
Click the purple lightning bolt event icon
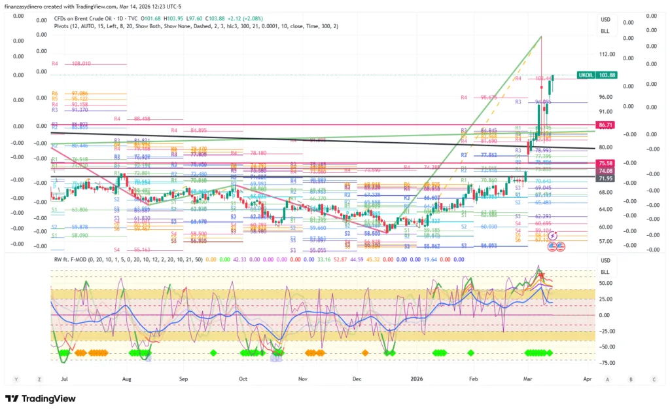click(553, 234)
